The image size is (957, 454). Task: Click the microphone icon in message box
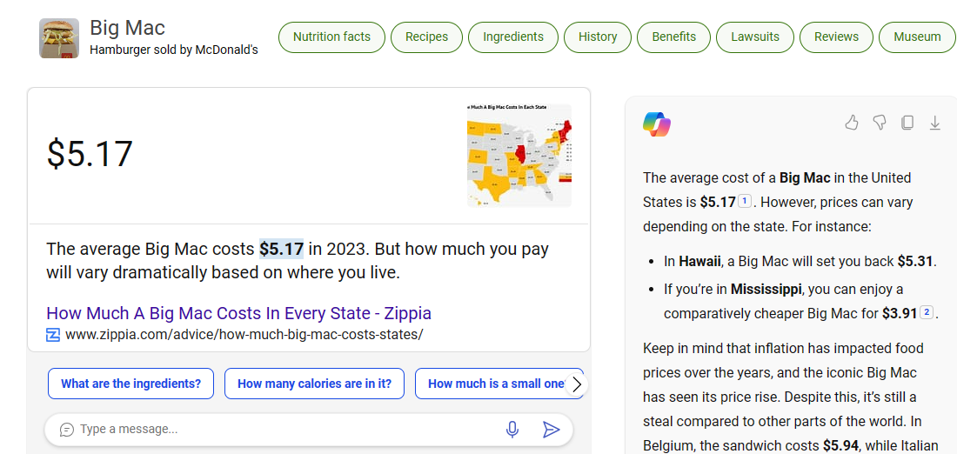512,429
